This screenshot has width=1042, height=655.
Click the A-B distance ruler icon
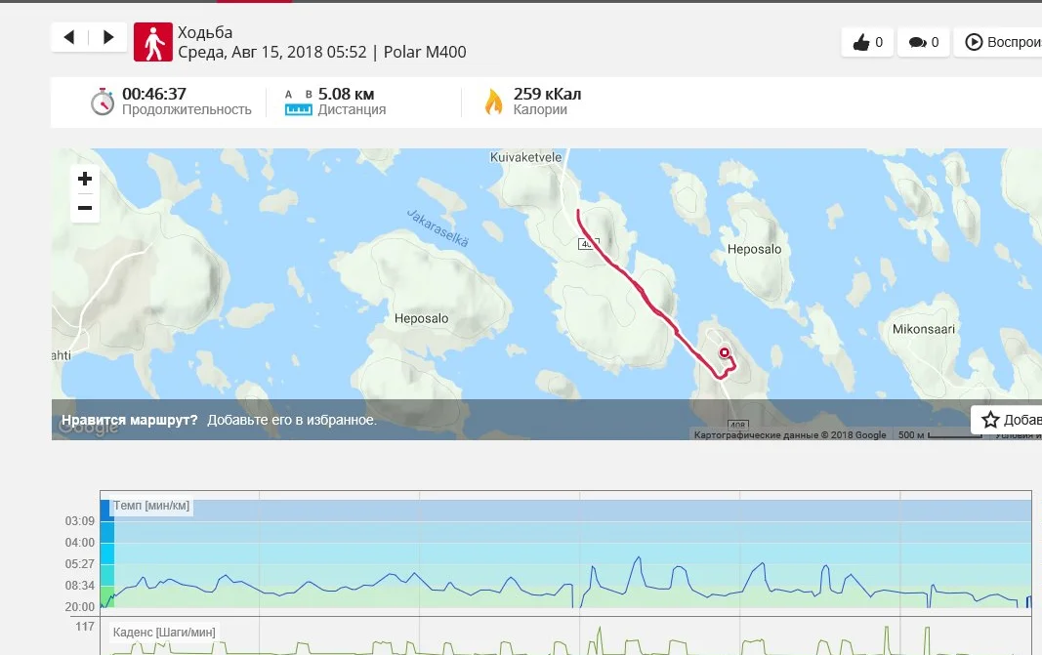[x=299, y=102]
